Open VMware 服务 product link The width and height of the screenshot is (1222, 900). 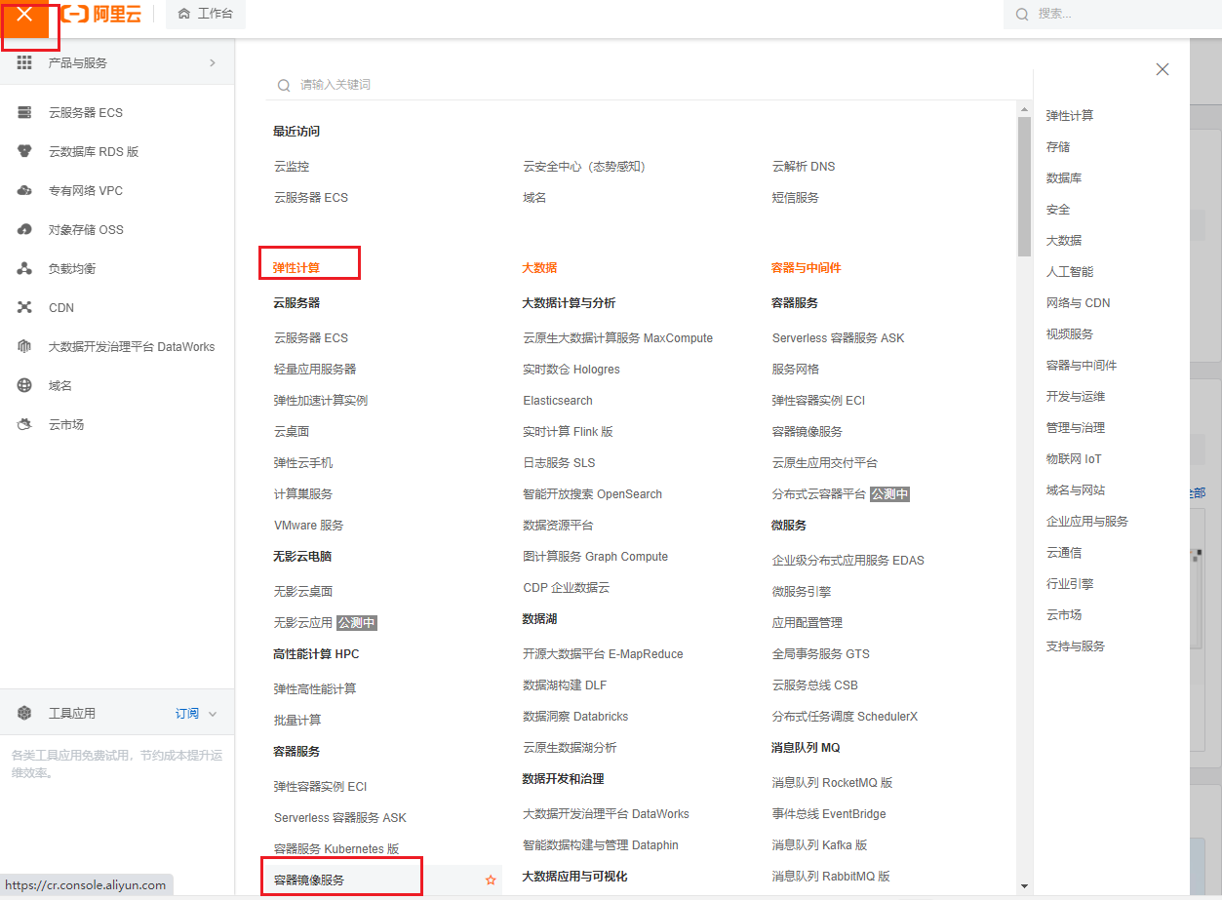(309, 525)
